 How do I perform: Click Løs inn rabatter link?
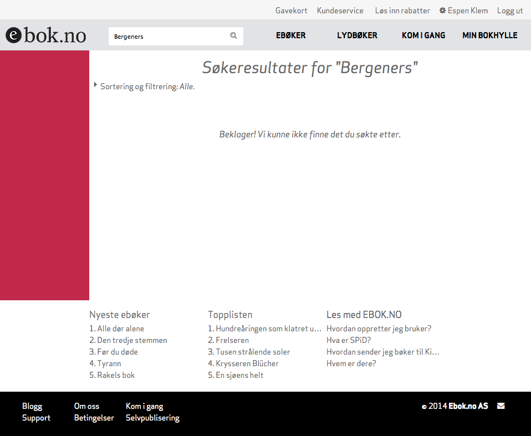point(402,11)
